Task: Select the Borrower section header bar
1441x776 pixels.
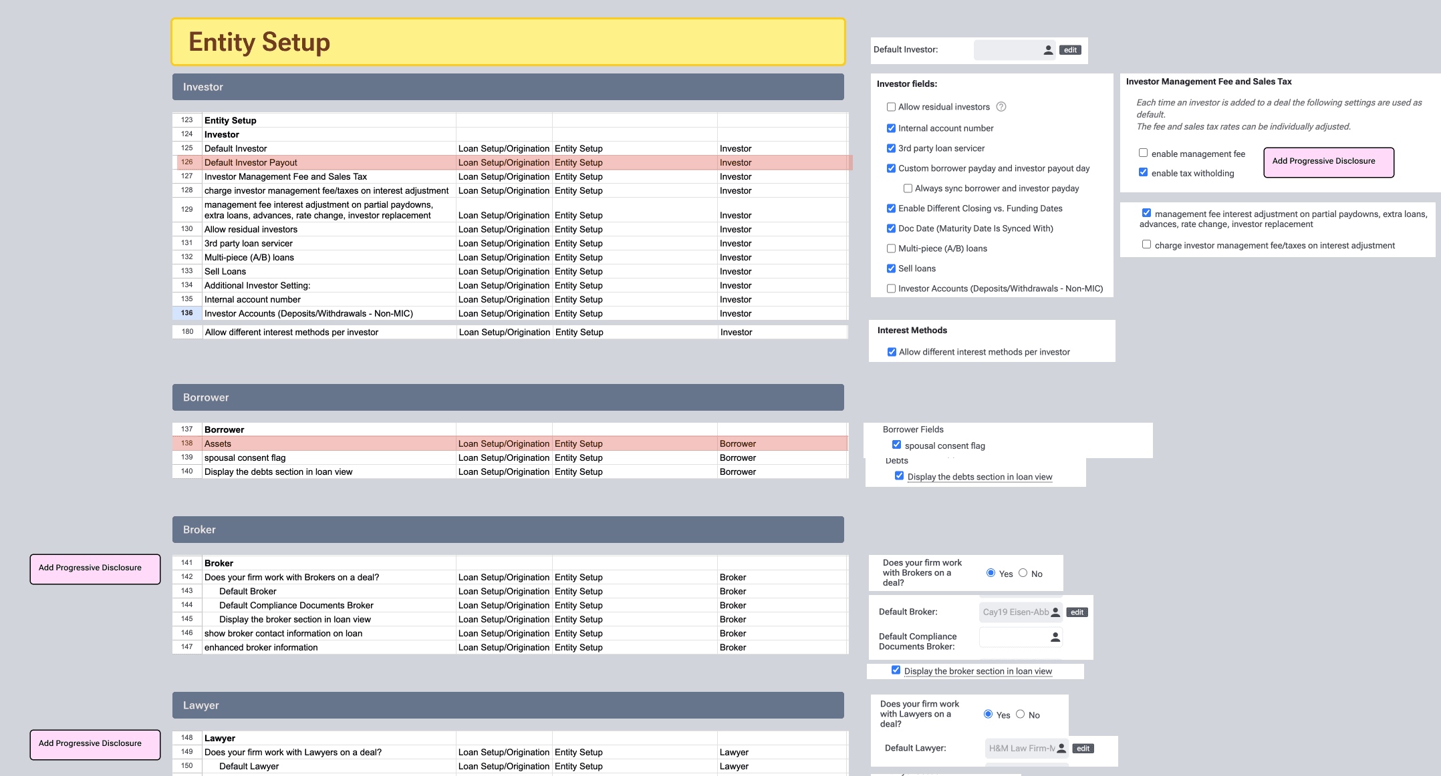Action: tap(508, 397)
